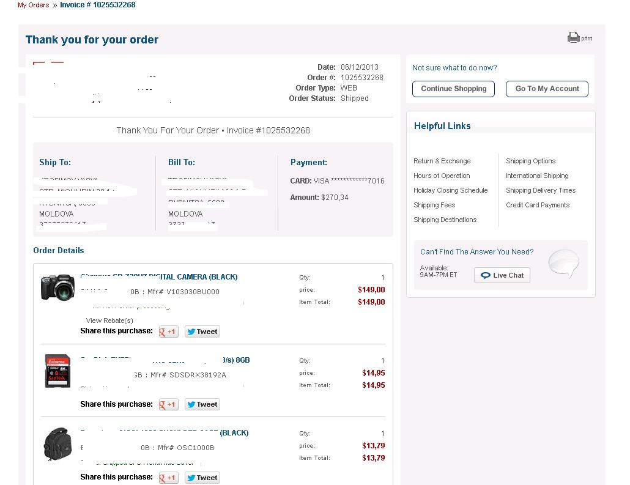Open the black camera bag thumbnail

tap(57, 444)
